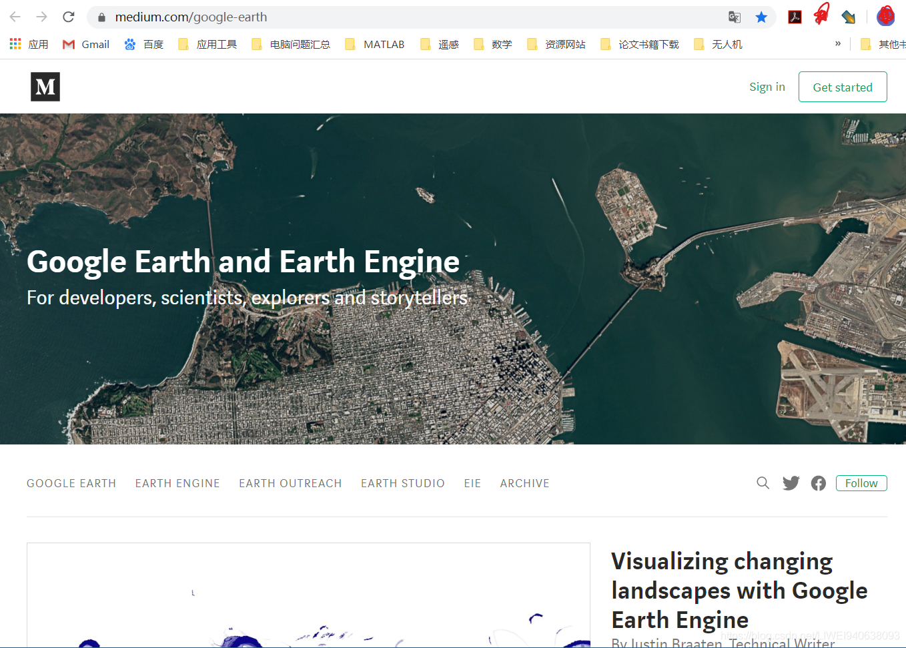Open the 应用工具 bookmark folder
The height and width of the screenshot is (648, 906).
point(207,44)
